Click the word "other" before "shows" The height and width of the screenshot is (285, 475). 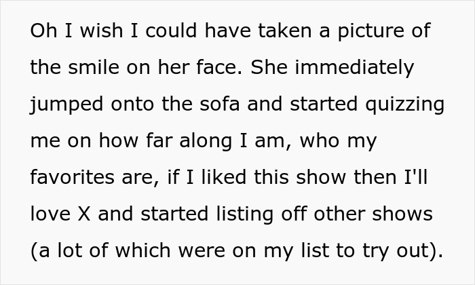(346, 215)
